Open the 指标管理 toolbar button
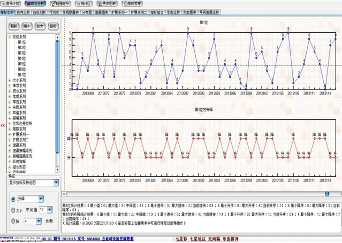The height and width of the screenshot is (243, 342). tap(132, 4)
